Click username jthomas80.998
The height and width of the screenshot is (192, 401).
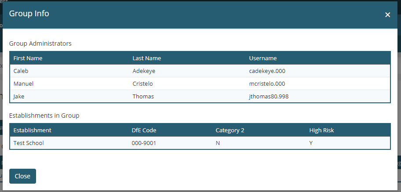(x=269, y=96)
